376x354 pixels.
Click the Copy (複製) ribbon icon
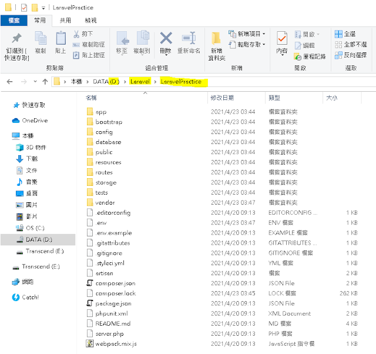(x=41, y=38)
